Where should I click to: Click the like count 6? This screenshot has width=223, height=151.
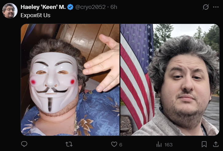pos(121,145)
